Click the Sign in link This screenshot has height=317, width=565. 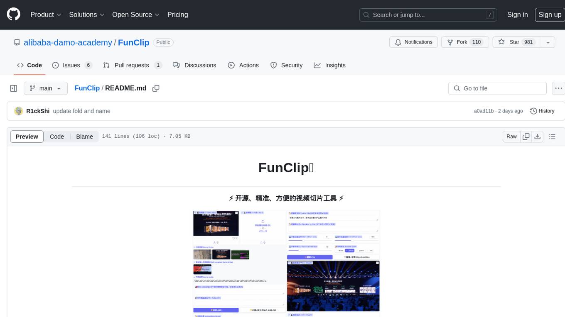point(517,15)
